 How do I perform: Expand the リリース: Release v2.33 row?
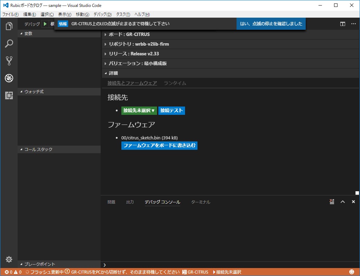[x=230, y=54]
